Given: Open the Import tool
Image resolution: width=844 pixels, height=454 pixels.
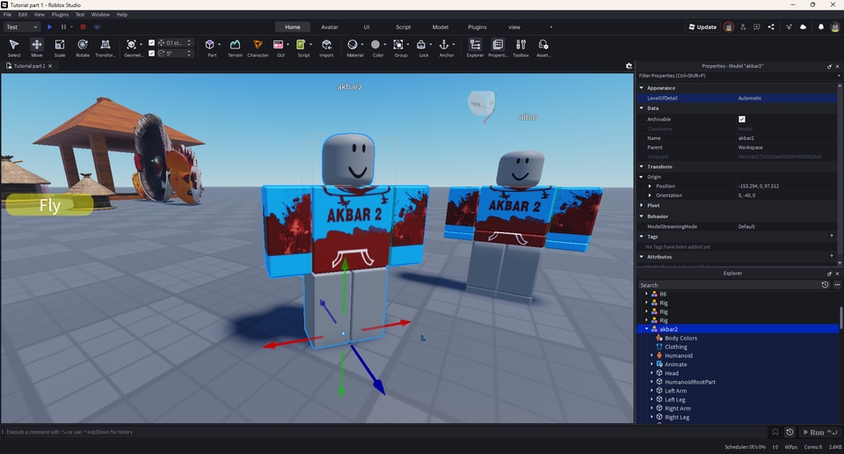Looking at the screenshot, I should pos(326,48).
